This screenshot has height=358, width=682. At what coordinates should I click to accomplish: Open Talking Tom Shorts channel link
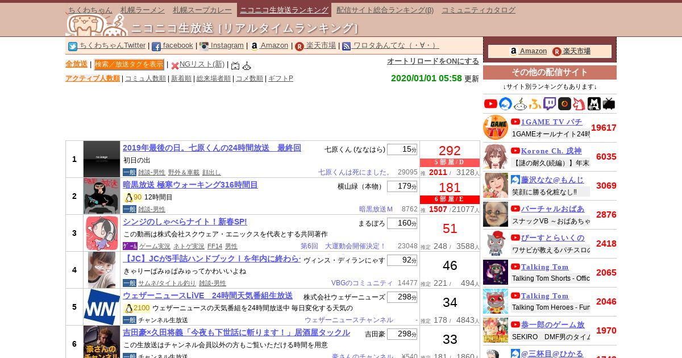pos(544,267)
